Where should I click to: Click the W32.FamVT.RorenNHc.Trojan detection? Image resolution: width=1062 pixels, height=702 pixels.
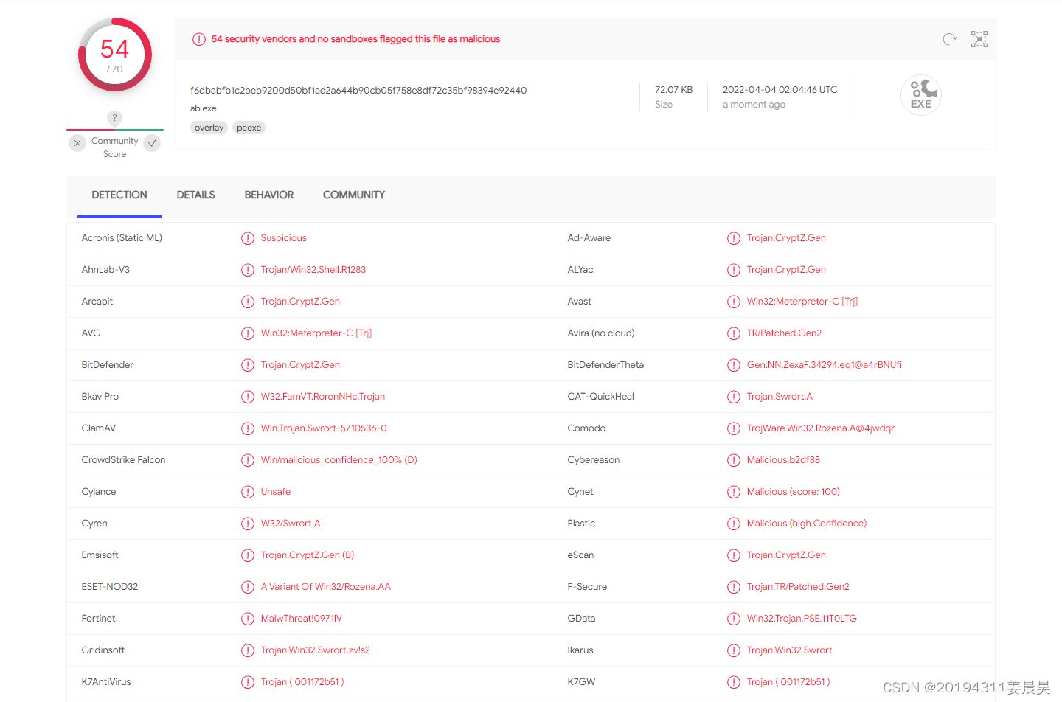[323, 397]
